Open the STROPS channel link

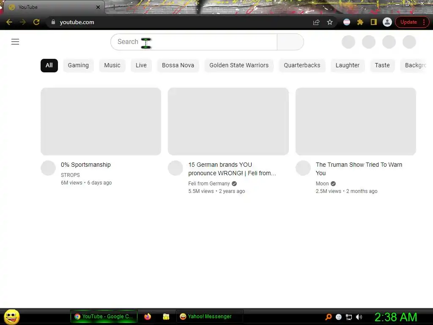[70, 175]
